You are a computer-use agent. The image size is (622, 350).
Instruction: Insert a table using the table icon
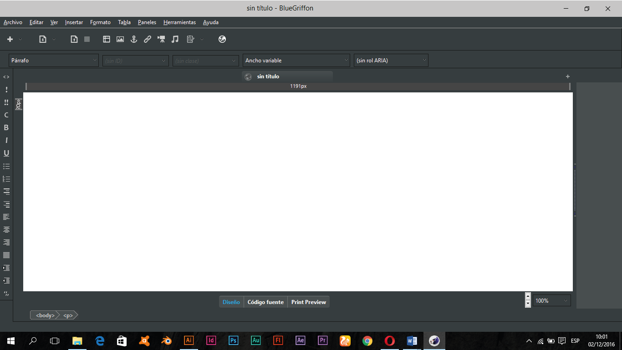click(x=107, y=40)
